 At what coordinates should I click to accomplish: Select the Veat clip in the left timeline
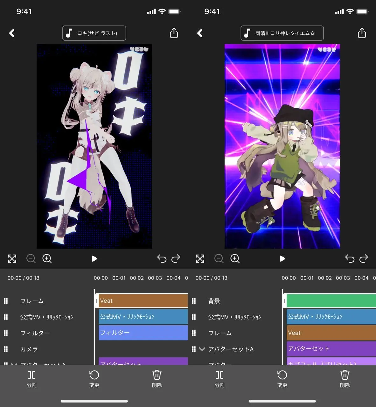(143, 300)
